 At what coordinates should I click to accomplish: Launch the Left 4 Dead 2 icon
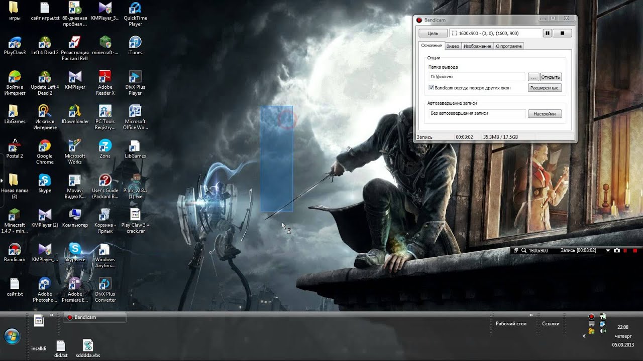point(45,45)
